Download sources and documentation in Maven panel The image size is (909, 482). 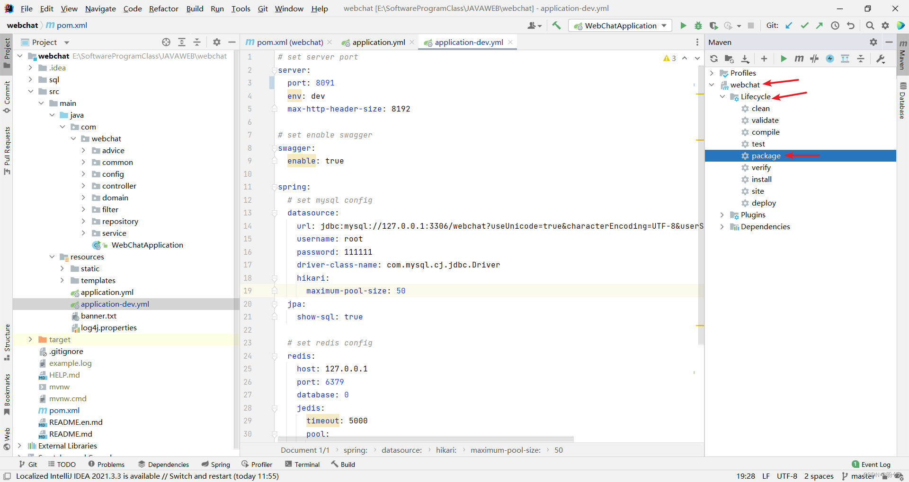(745, 59)
